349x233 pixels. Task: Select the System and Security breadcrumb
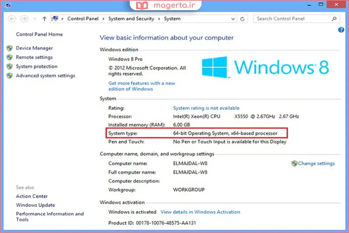(x=131, y=19)
